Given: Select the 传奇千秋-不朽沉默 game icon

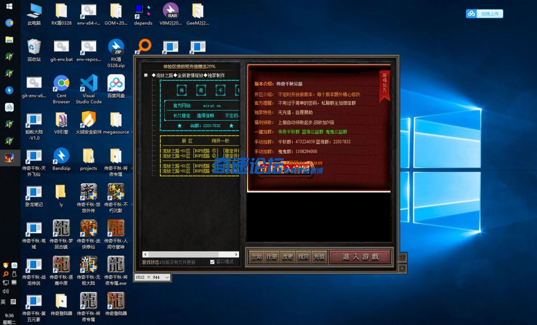Looking at the screenshot, I should point(116,198).
